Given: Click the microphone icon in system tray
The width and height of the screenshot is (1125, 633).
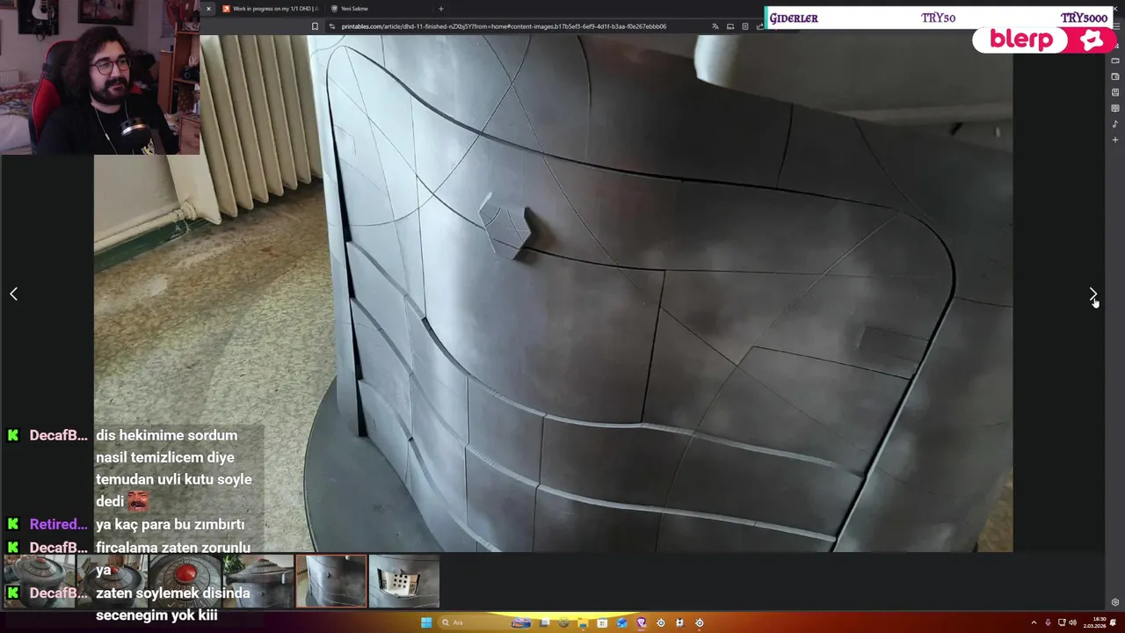Looking at the screenshot, I should (1048, 622).
